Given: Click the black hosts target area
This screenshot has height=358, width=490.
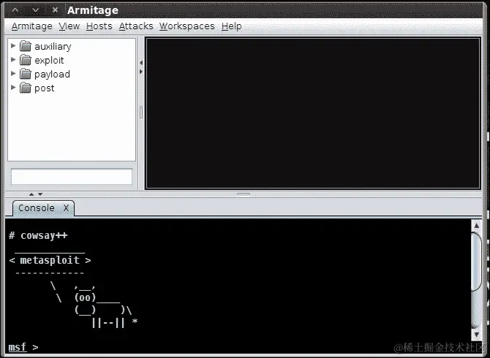Looking at the screenshot, I should (x=313, y=113).
